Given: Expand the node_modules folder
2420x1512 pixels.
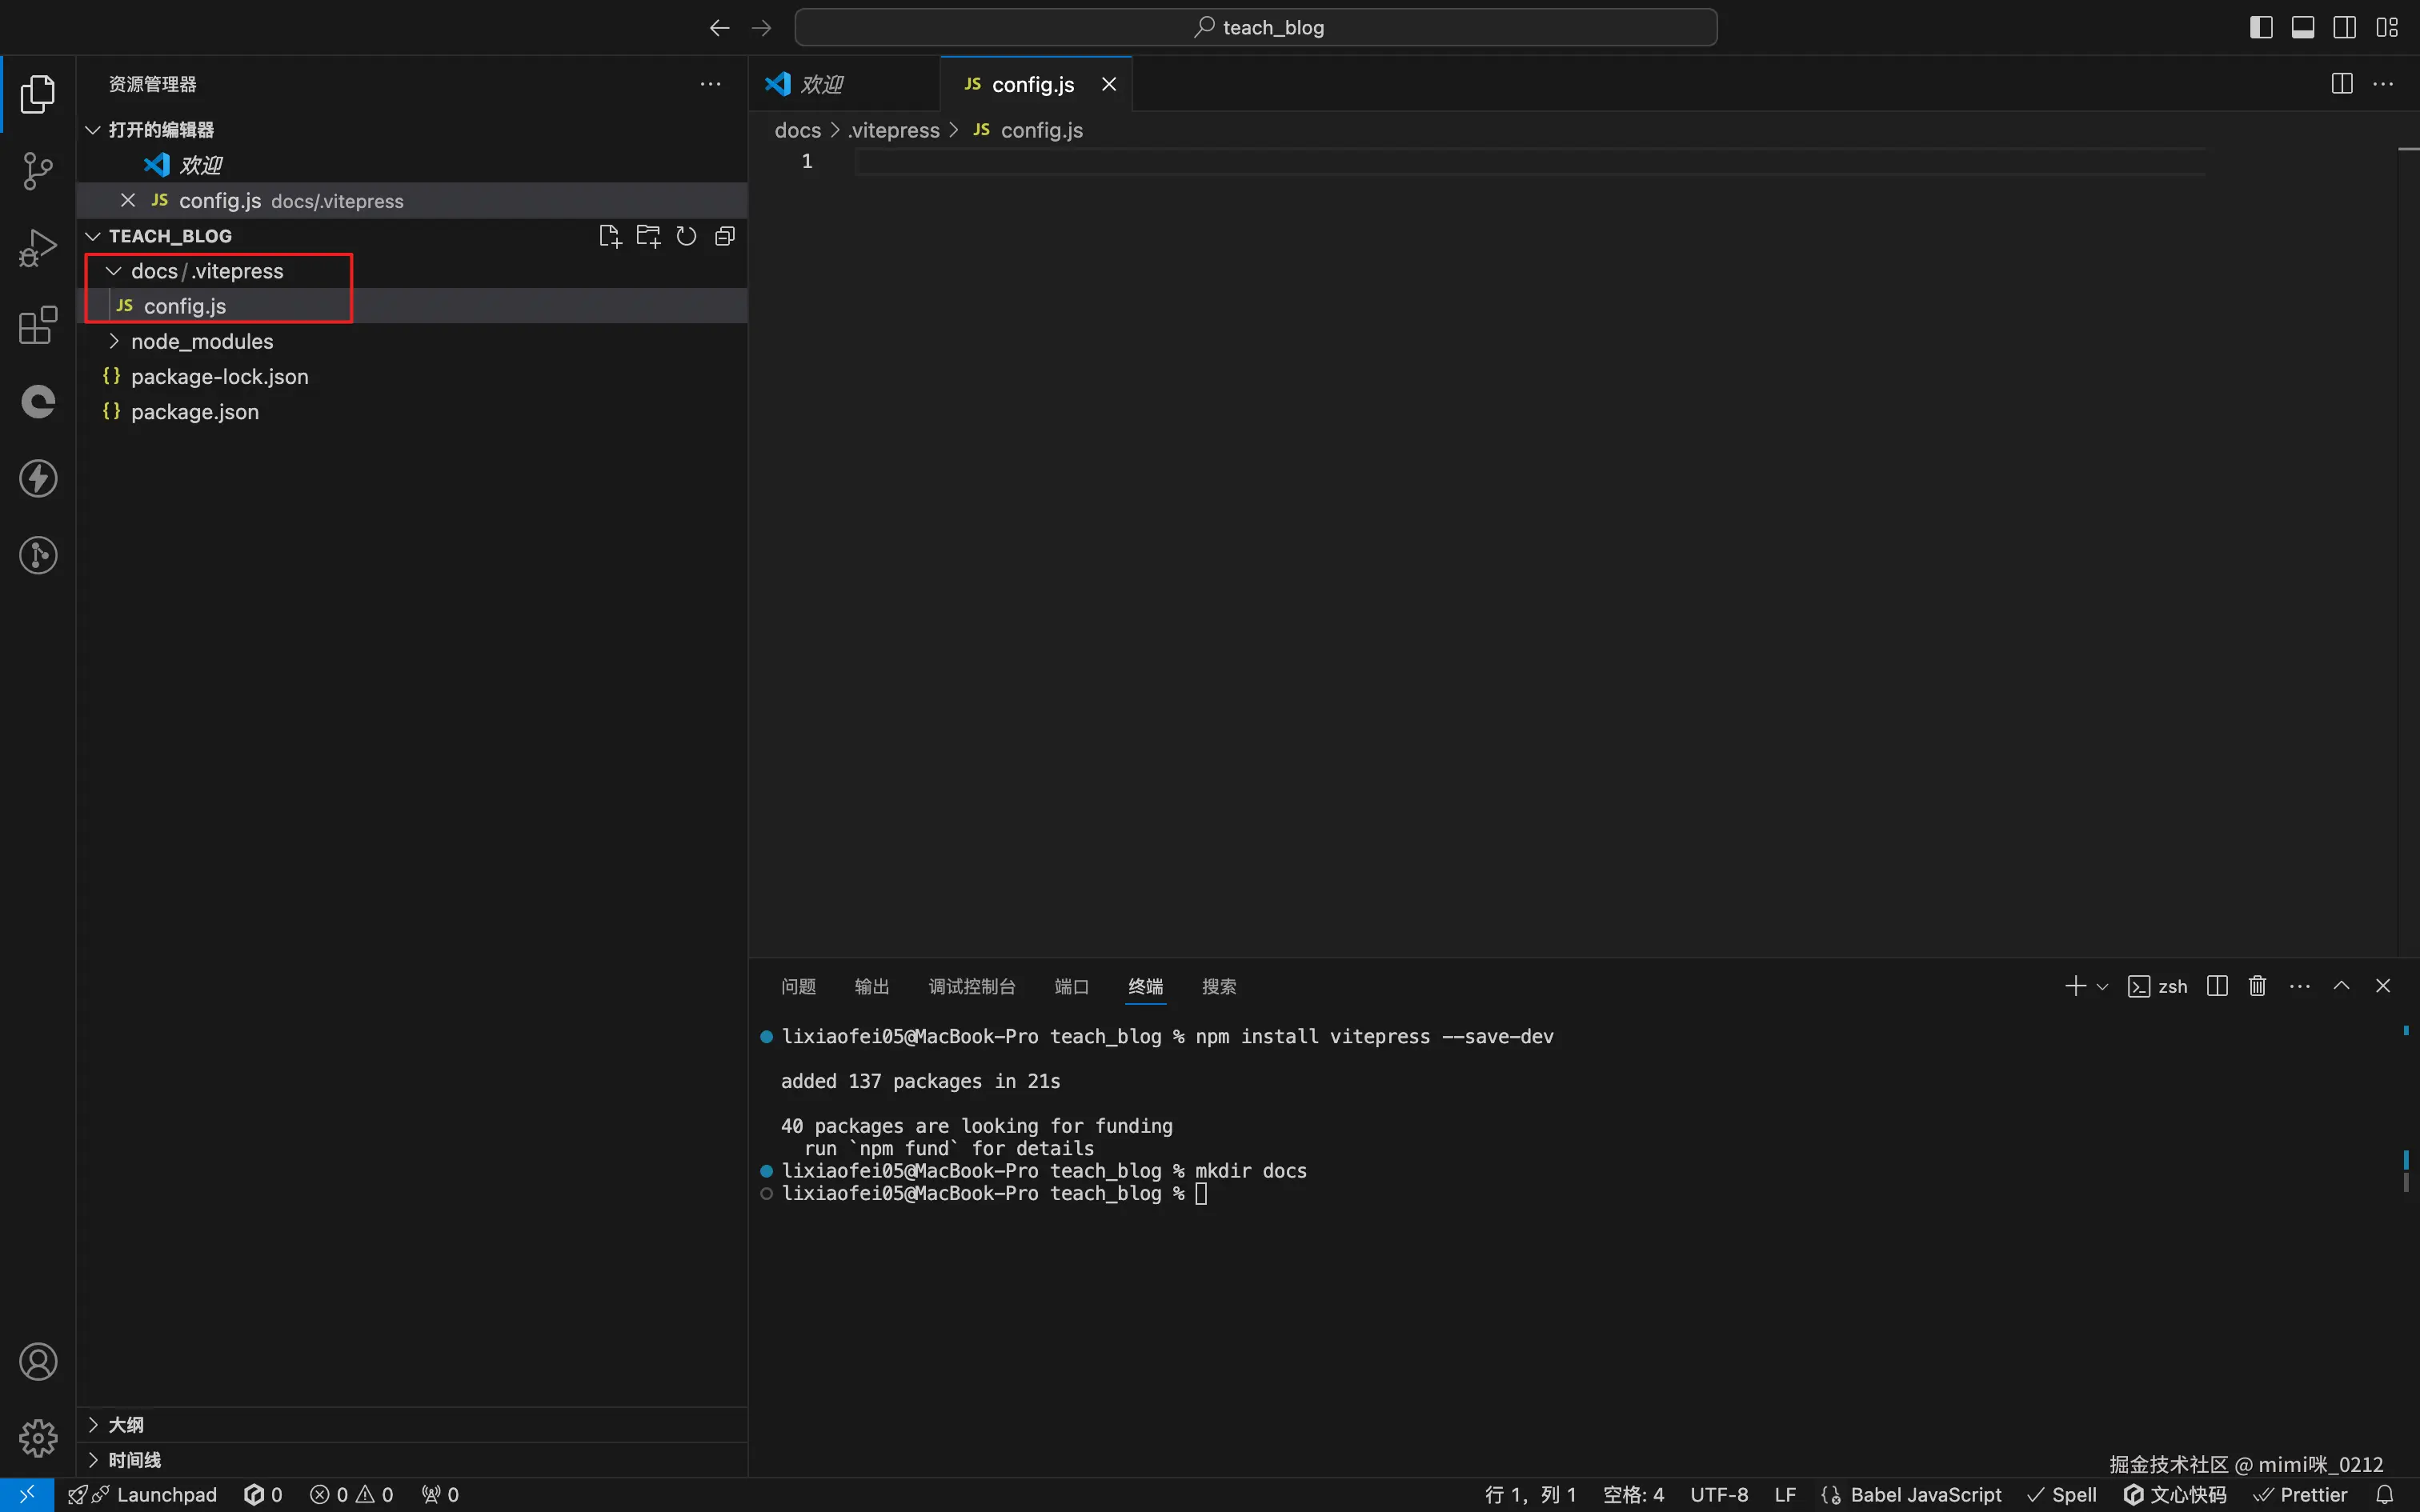Looking at the screenshot, I should click(x=201, y=342).
